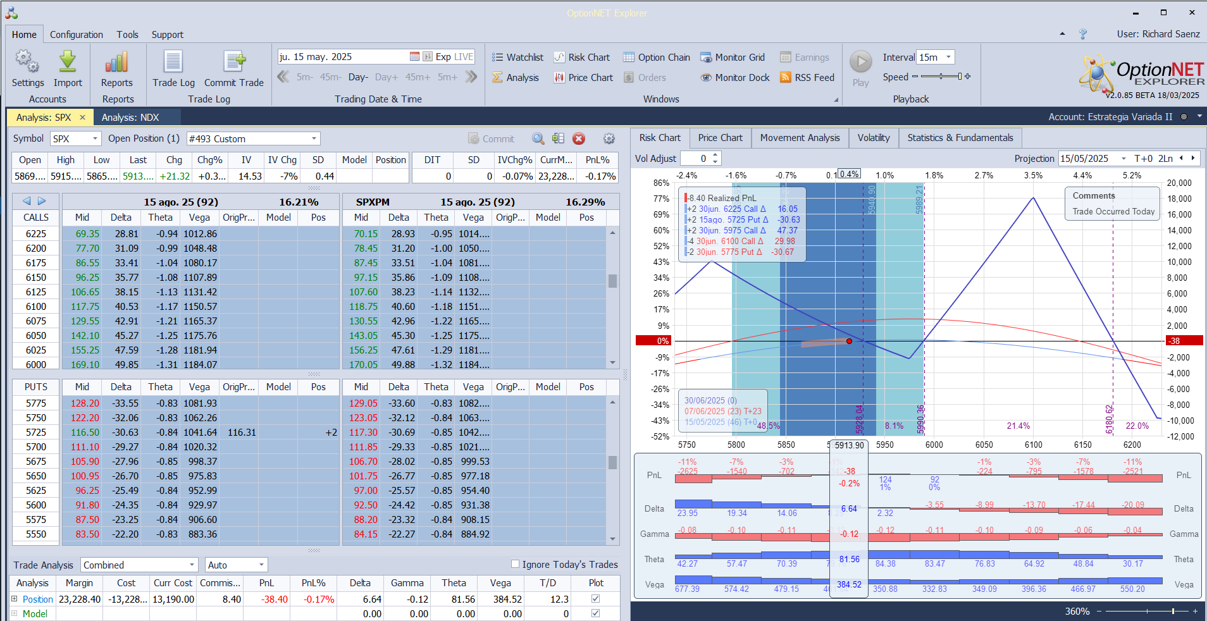Toggle Plot checkbox for Position row
Image resolution: width=1207 pixels, height=621 pixels.
[x=595, y=598]
